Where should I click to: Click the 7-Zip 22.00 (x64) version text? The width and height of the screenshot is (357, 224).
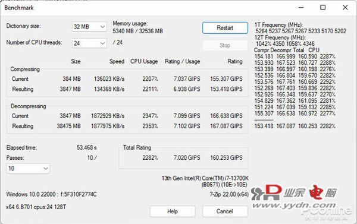229,194
